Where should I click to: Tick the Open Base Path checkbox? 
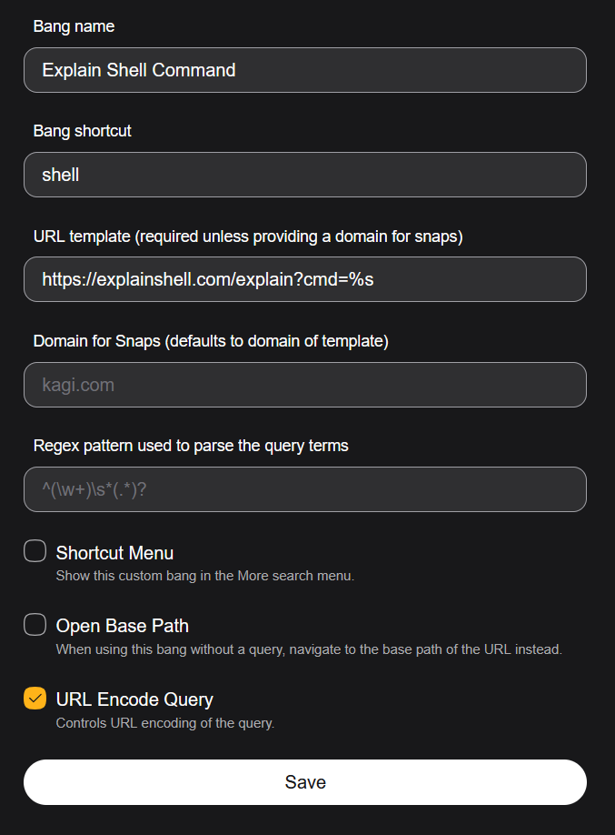[x=35, y=625]
